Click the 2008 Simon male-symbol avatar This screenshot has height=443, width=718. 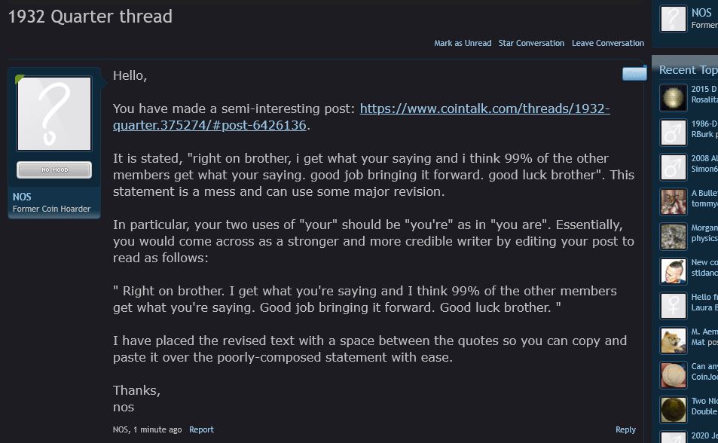(x=673, y=167)
